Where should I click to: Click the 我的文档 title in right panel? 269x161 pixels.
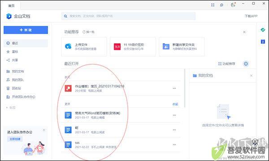tap(205, 76)
